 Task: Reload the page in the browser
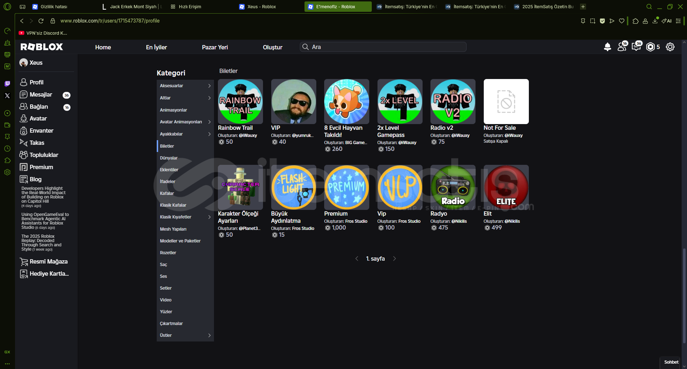[x=41, y=21]
